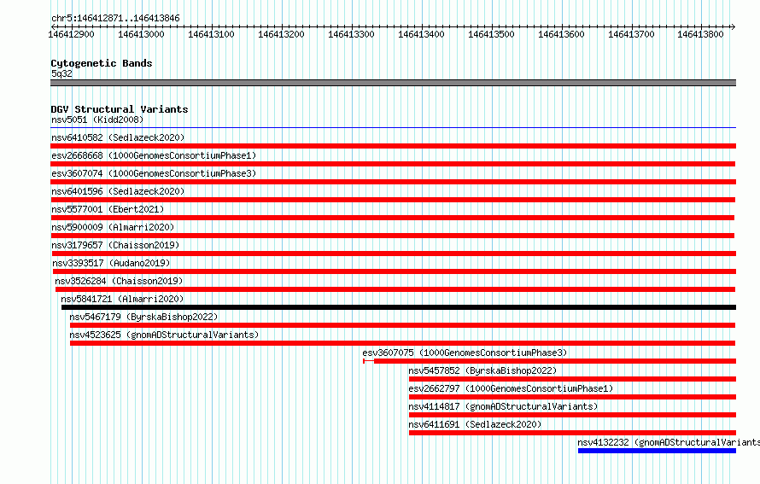Click the blue bar for nsv4132232
This screenshot has height=484, width=760.
(x=657, y=451)
